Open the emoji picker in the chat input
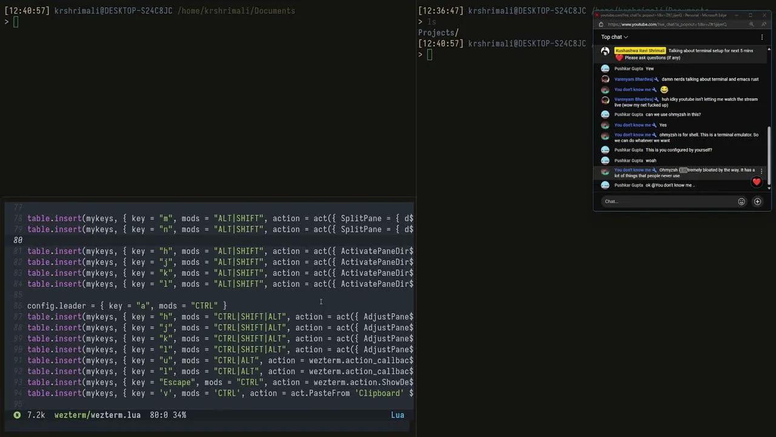776x437 pixels. pyautogui.click(x=741, y=201)
